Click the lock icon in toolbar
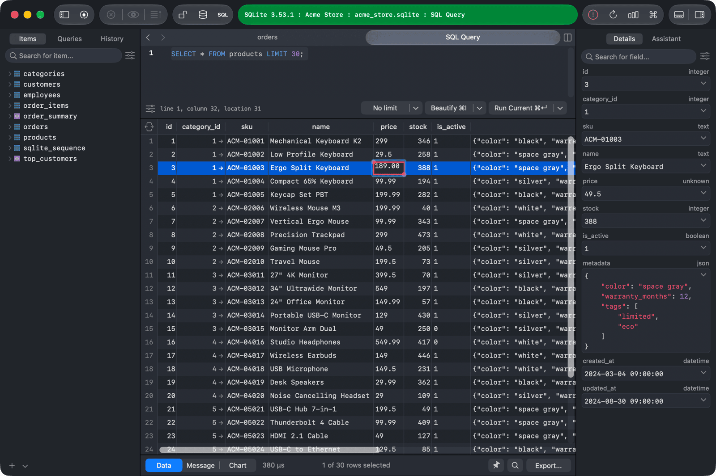Image resolution: width=716 pixels, height=476 pixels. coord(183,15)
